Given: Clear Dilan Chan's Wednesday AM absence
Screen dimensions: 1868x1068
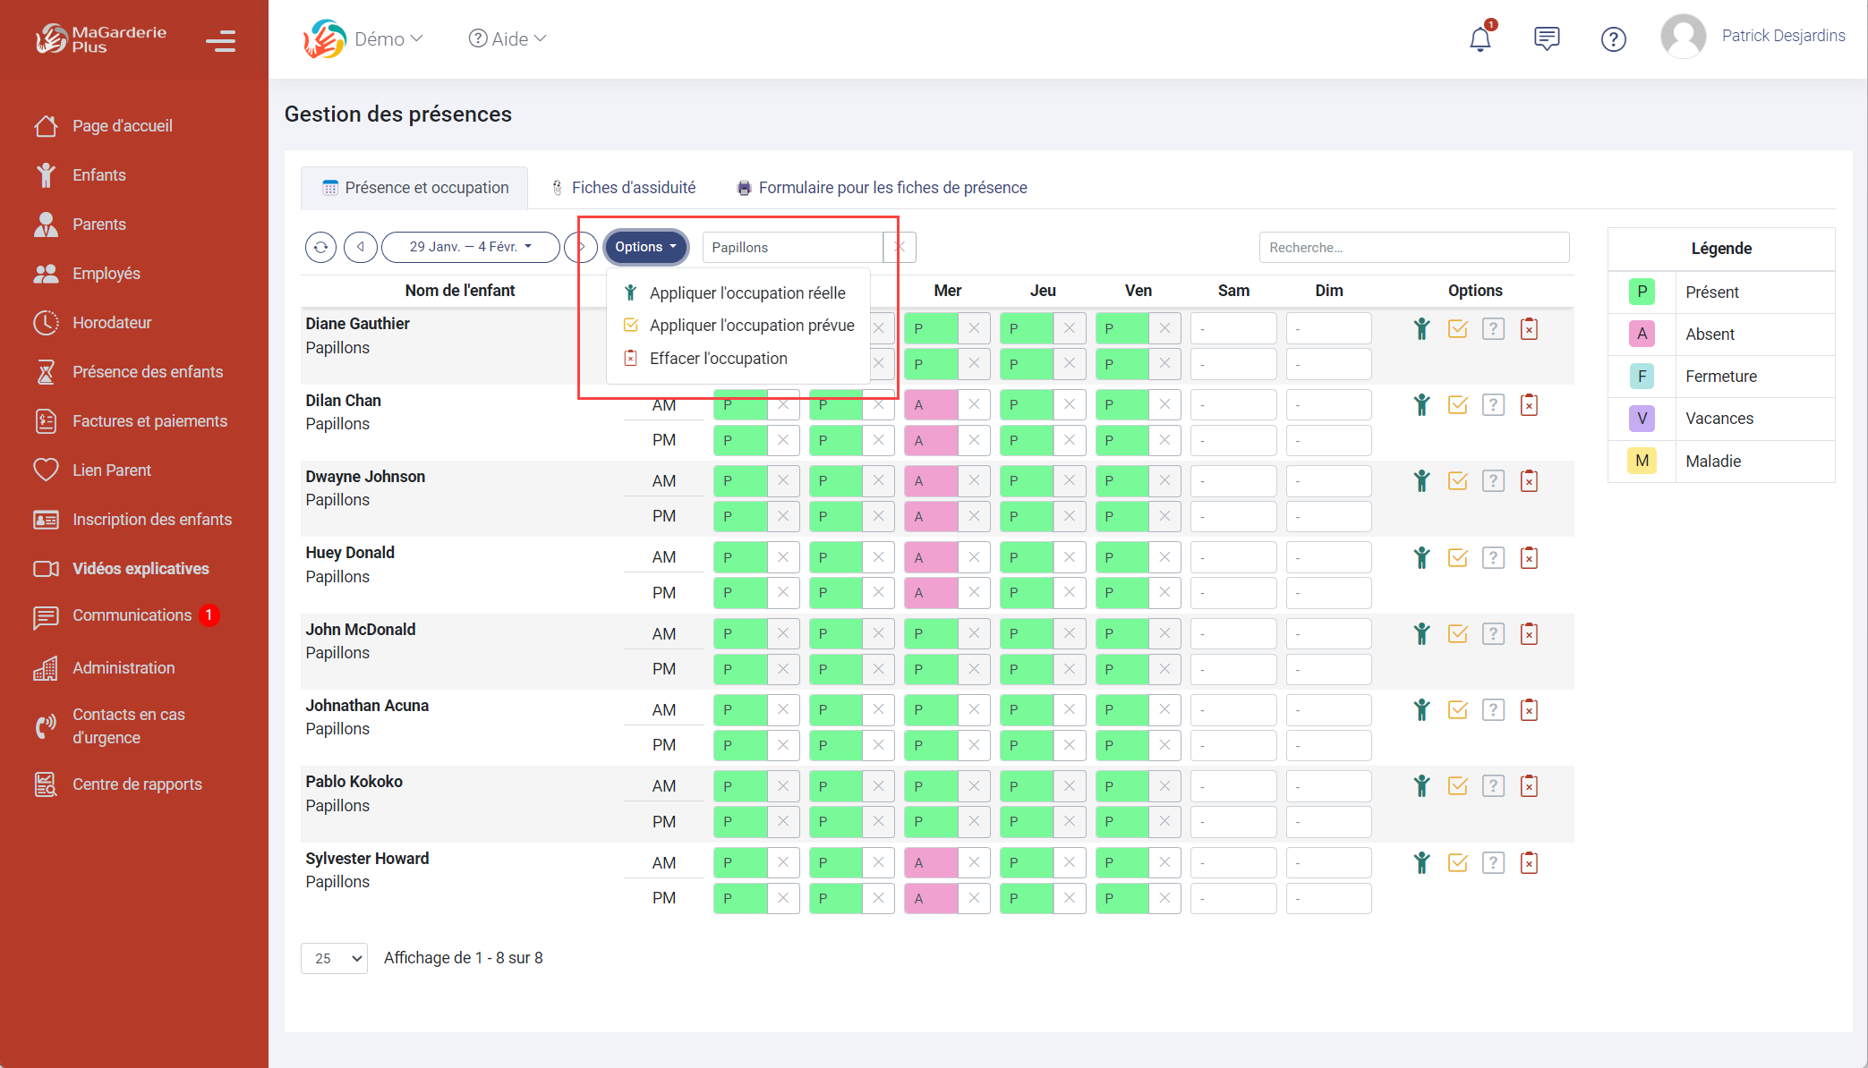Looking at the screenshot, I should pos(974,405).
